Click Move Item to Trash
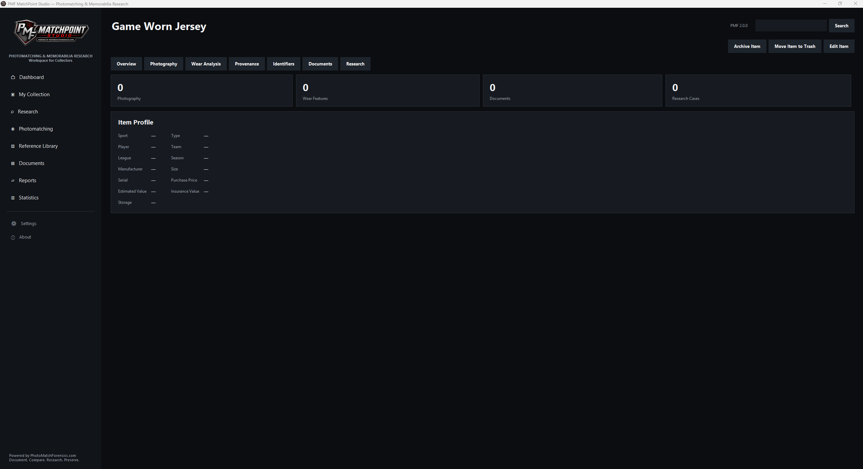The width and height of the screenshot is (863, 469). coord(795,46)
